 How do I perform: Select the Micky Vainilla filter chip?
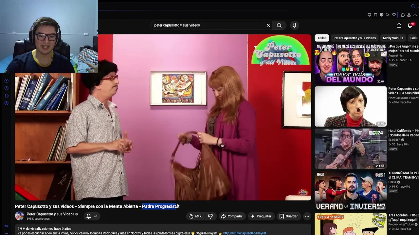(x=393, y=38)
